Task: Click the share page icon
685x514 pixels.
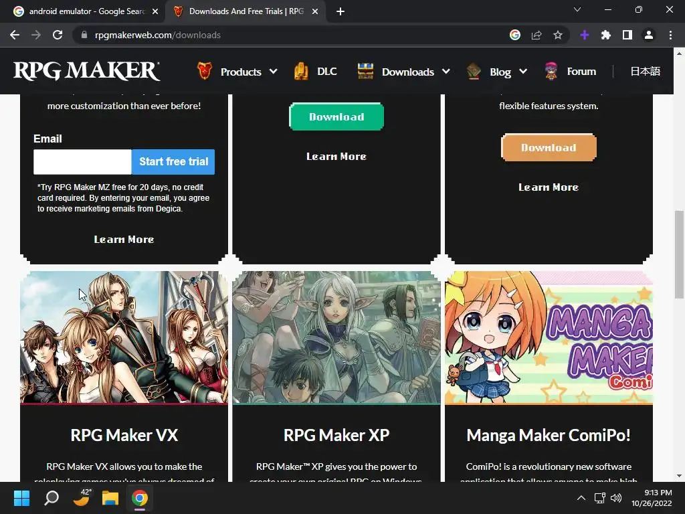Action: tap(536, 35)
